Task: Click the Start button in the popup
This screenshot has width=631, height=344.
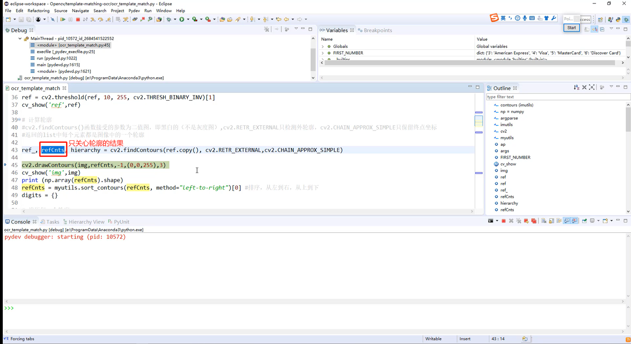Action: pos(572,28)
